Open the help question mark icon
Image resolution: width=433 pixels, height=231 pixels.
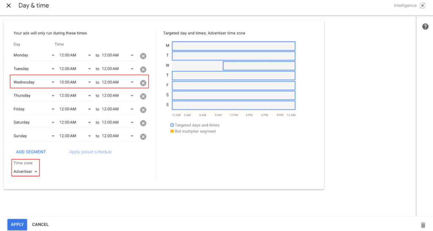click(x=425, y=27)
